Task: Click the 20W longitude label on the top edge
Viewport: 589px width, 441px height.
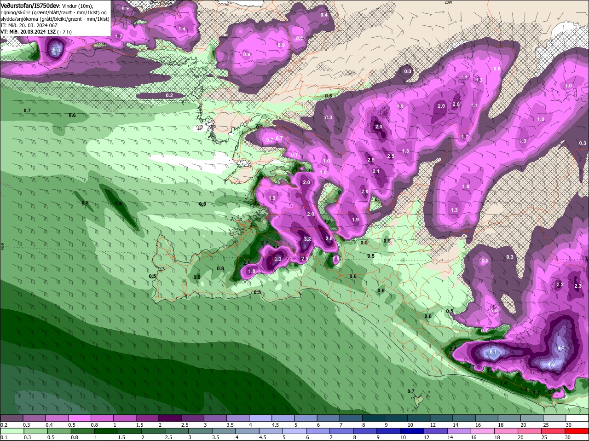Action: 448,2
